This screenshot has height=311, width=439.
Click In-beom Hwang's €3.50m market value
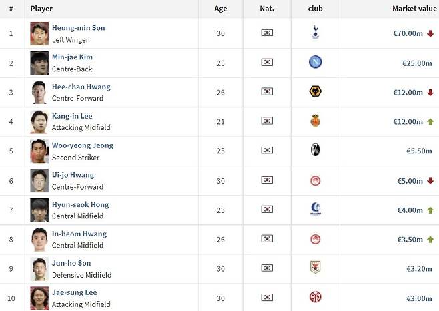[x=410, y=238]
